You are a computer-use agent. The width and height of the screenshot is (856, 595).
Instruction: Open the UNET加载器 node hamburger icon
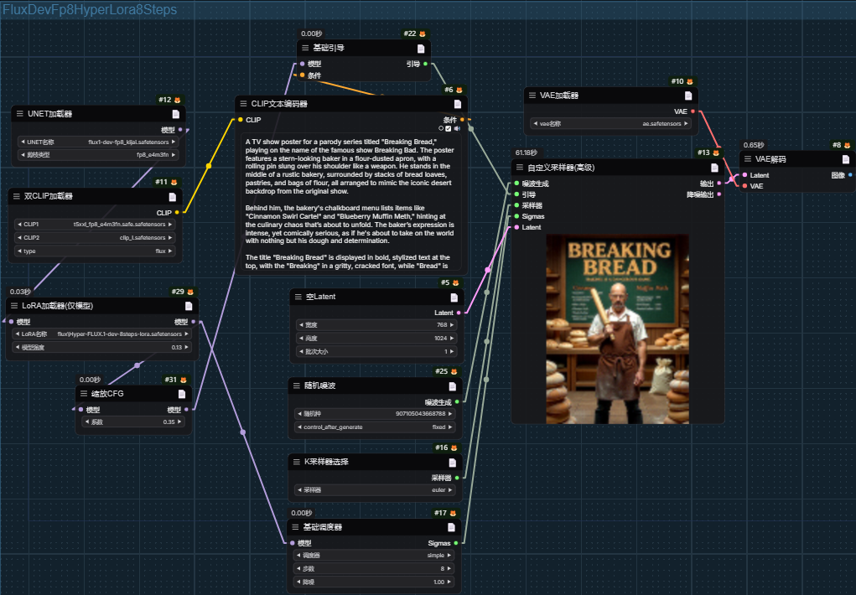[x=19, y=113]
